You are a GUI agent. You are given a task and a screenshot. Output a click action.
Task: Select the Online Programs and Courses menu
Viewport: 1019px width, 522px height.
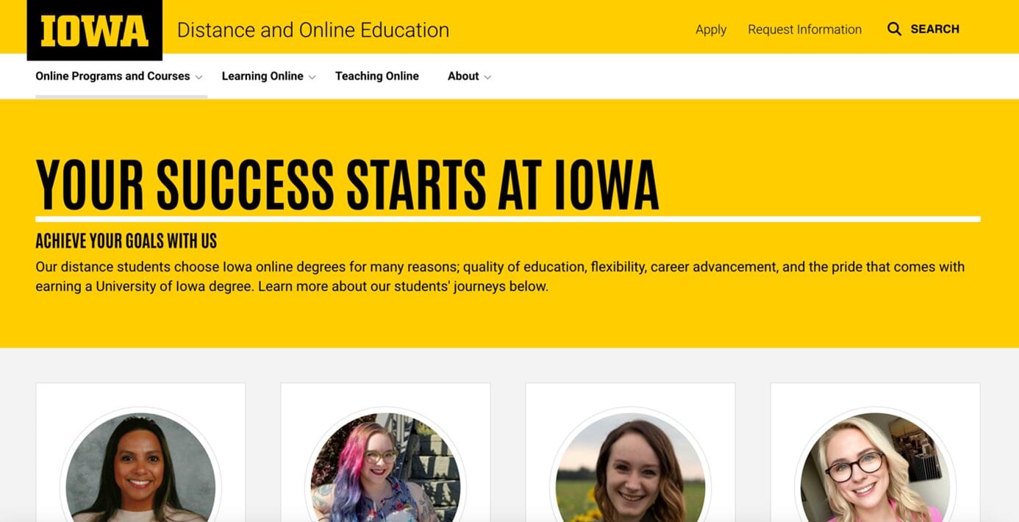(x=112, y=76)
